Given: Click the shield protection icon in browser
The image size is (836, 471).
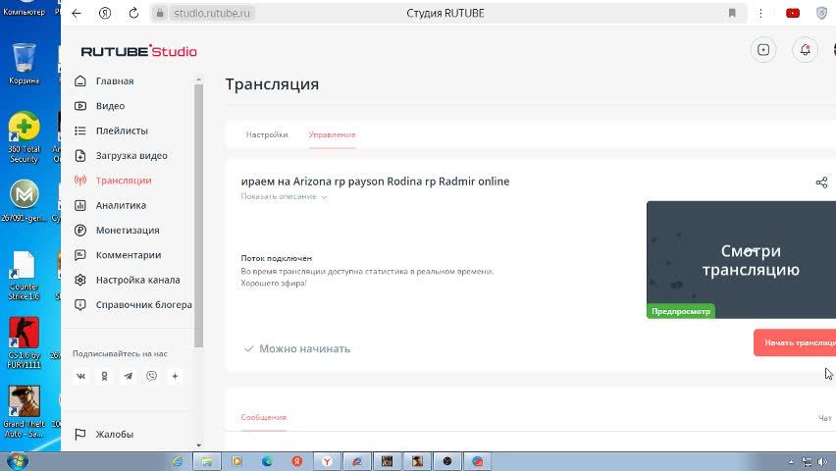Looking at the screenshot, I should click(x=821, y=14).
